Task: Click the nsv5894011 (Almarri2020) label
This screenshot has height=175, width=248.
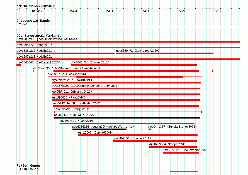Action: 72,92
